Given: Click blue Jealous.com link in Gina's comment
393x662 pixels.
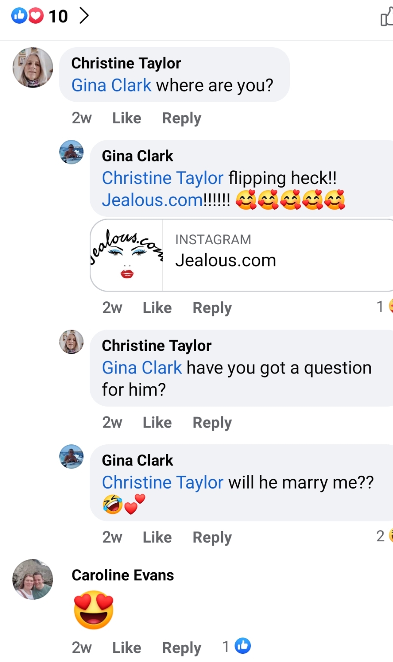Looking at the screenshot, I should tap(152, 200).
